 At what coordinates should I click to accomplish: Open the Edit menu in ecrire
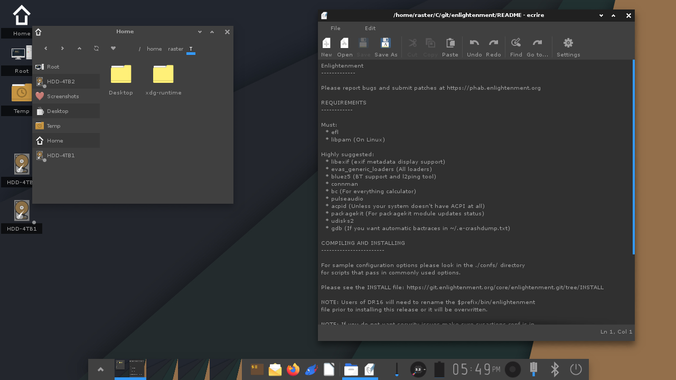point(370,28)
